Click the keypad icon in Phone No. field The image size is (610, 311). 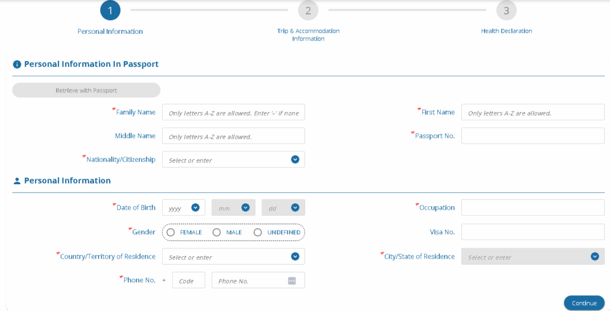tap(292, 281)
